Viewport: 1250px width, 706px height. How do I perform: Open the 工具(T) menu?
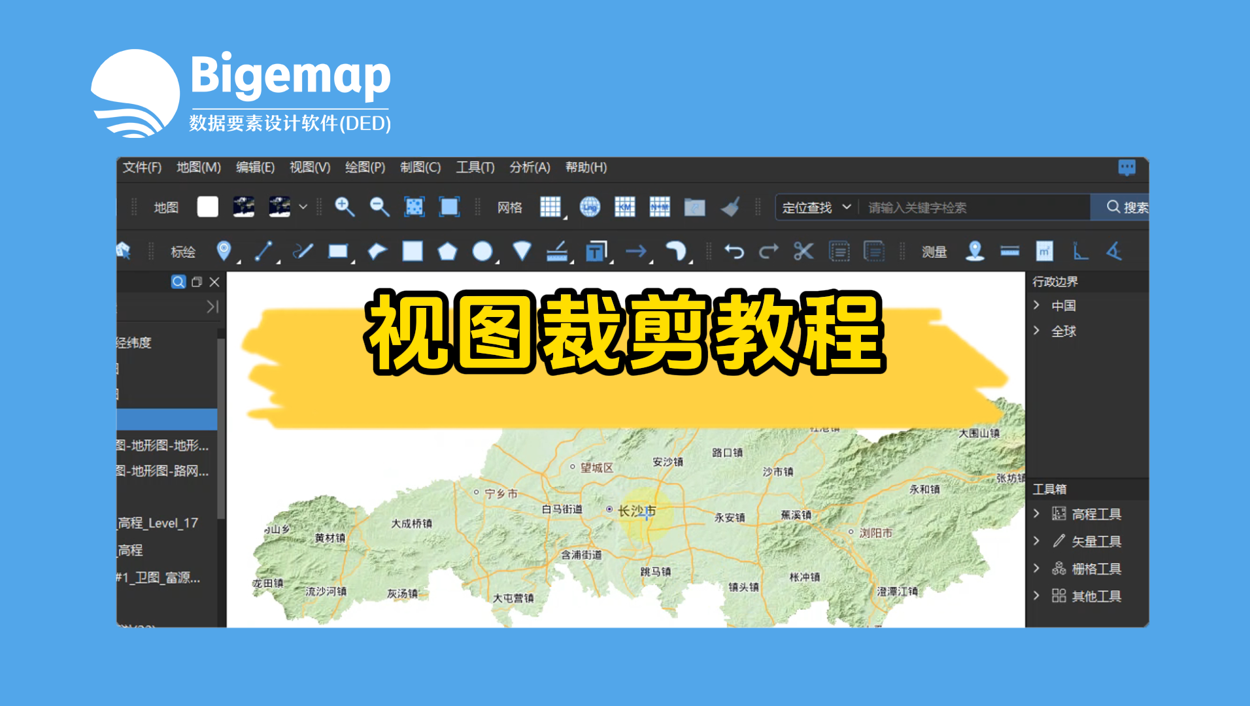point(475,167)
